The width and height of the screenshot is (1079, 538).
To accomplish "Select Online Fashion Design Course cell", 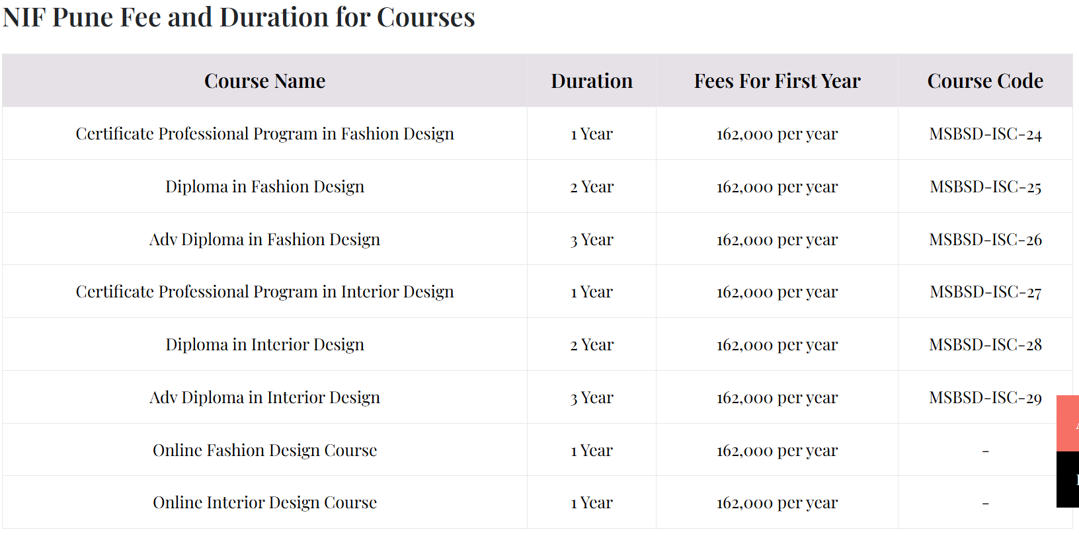I will pyautogui.click(x=264, y=450).
